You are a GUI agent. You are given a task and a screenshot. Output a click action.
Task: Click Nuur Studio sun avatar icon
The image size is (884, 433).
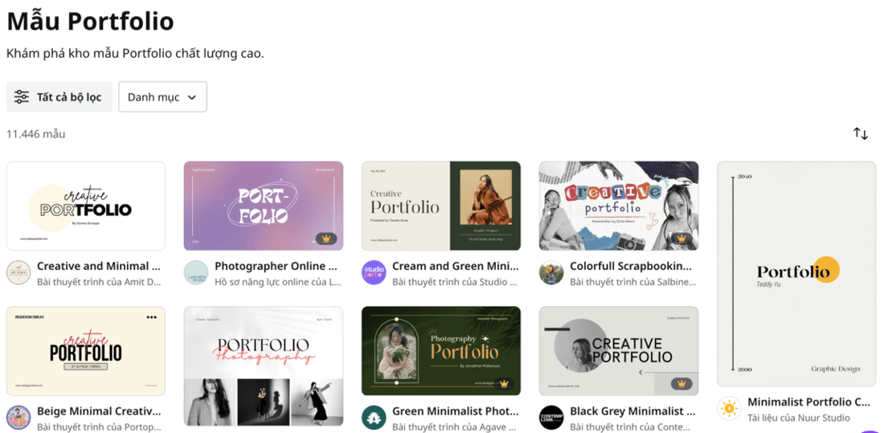point(729,409)
